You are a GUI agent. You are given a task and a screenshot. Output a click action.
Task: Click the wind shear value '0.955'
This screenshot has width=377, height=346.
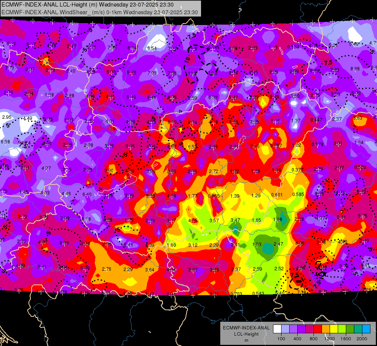click(214, 196)
